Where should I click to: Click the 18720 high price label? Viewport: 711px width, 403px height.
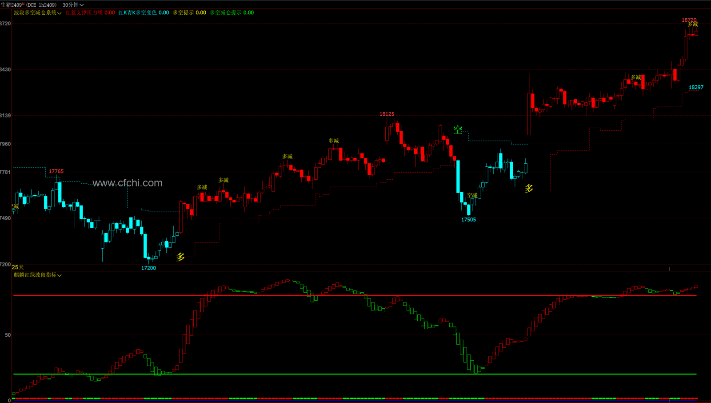pos(689,20)
